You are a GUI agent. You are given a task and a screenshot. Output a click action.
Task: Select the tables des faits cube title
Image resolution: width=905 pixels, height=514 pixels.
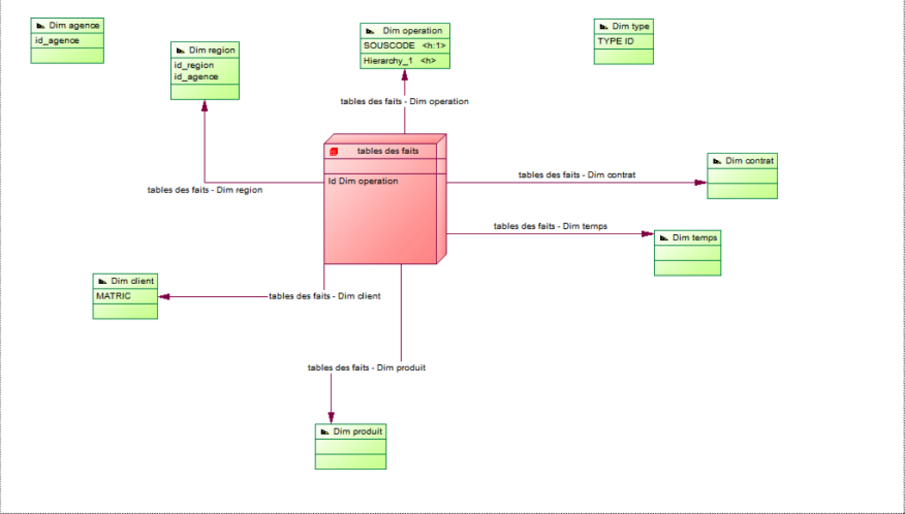point(388,151)
